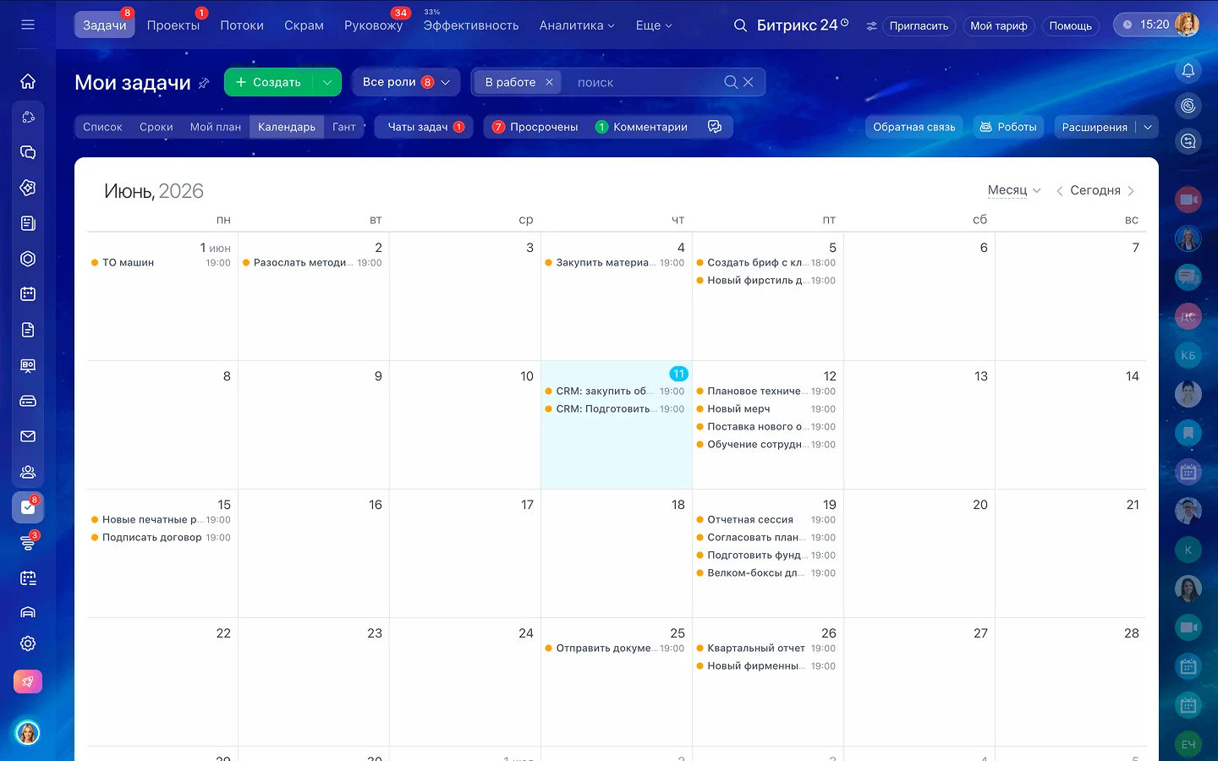Viewport: 1218px width, 761px height.
Task: Expand the Еще menu
Action: 654,25
